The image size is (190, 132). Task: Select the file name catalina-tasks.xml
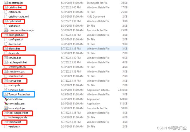coord(19,17)
